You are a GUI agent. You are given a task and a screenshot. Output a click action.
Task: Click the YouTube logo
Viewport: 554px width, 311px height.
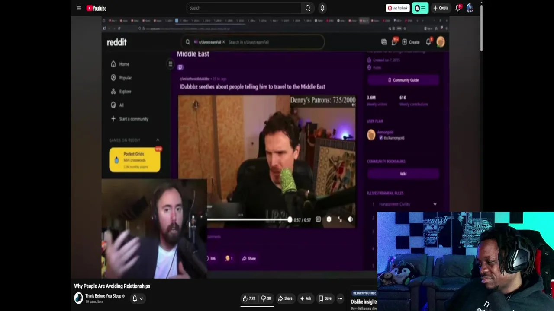(96, 8)
